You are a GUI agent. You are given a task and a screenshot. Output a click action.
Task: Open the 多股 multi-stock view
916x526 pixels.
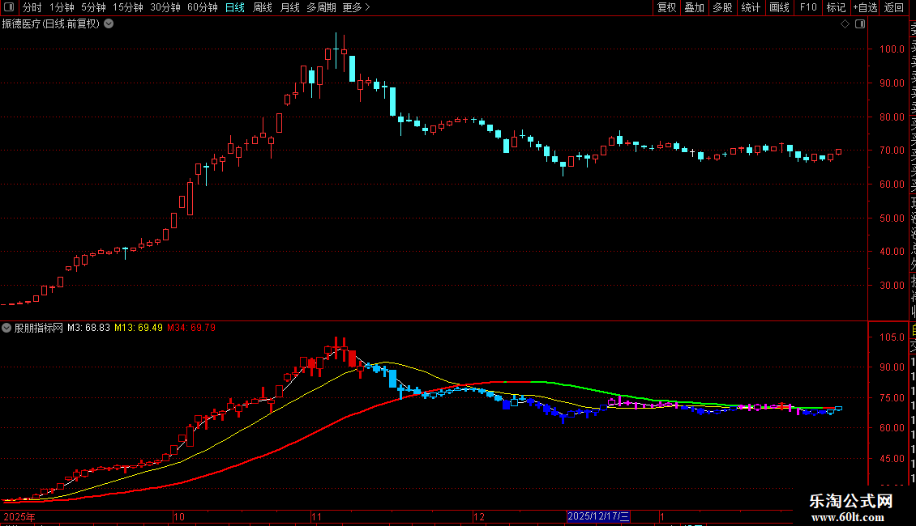click(x=722, y=7)
